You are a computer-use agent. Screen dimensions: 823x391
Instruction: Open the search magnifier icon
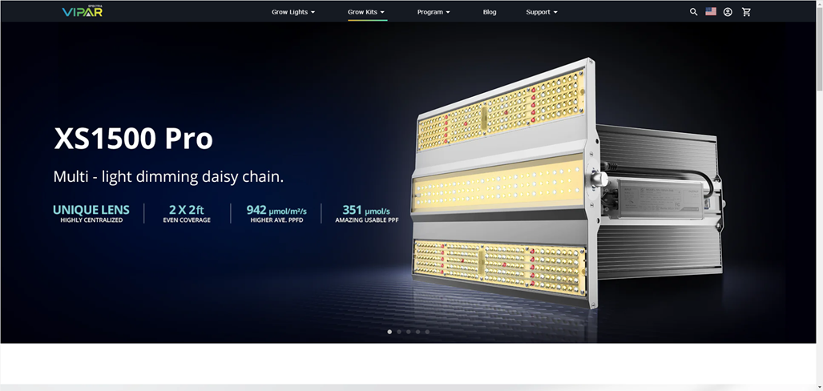693,12
